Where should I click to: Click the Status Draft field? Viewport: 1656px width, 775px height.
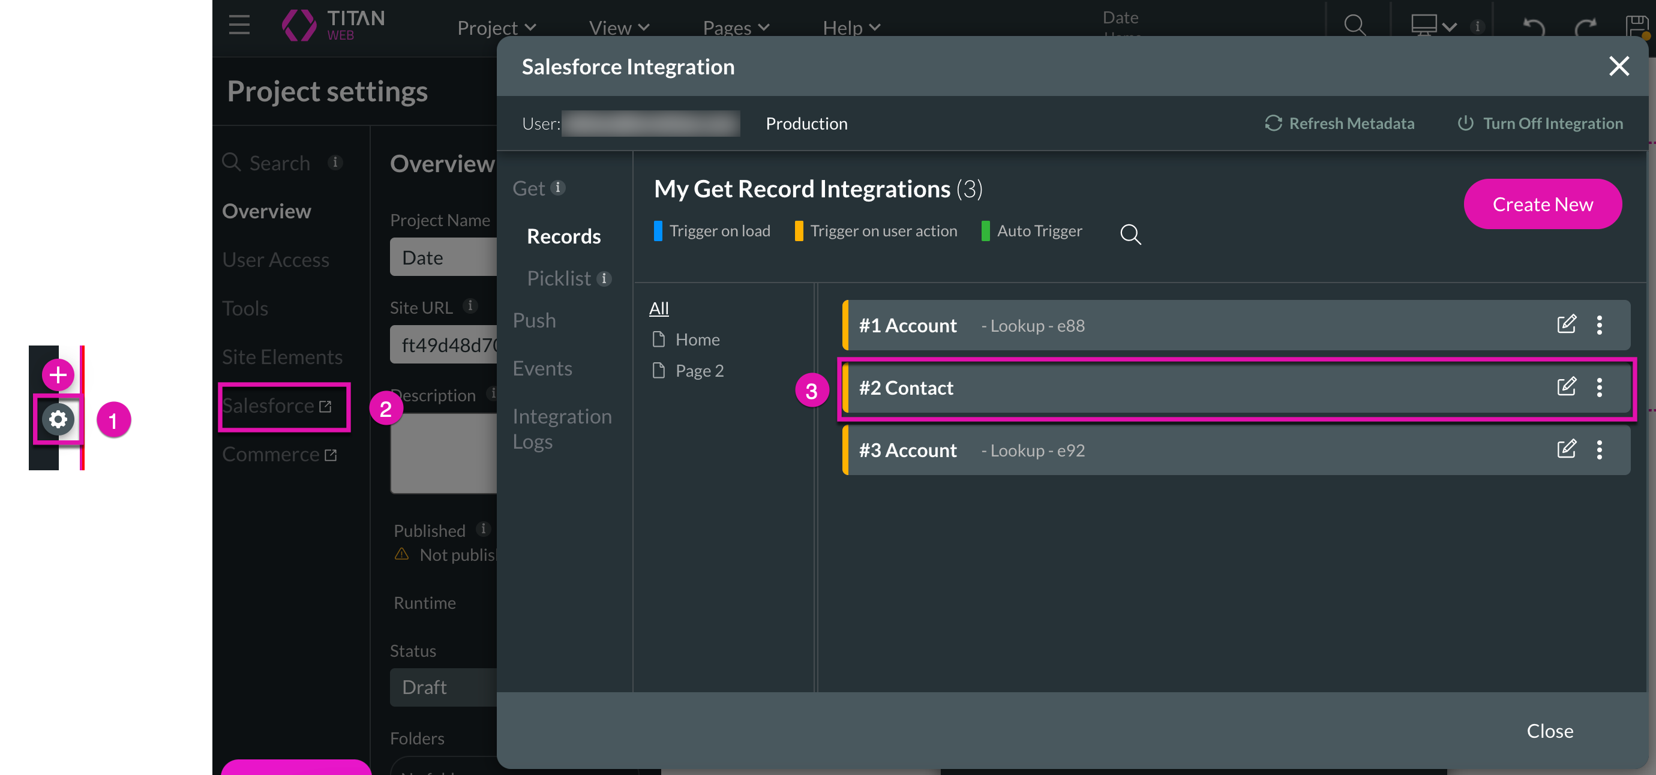click(x=443, y=687)
